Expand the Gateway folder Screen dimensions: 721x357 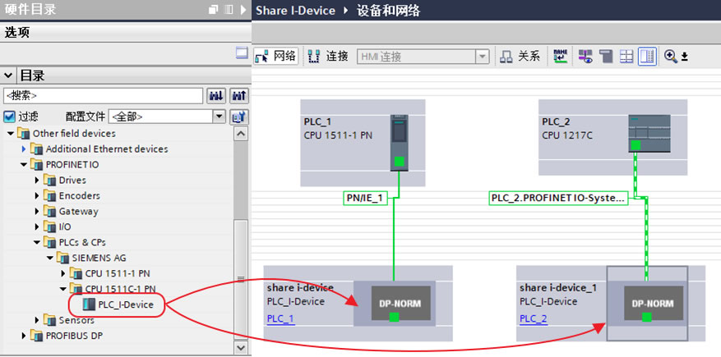(x=37, y=212)
